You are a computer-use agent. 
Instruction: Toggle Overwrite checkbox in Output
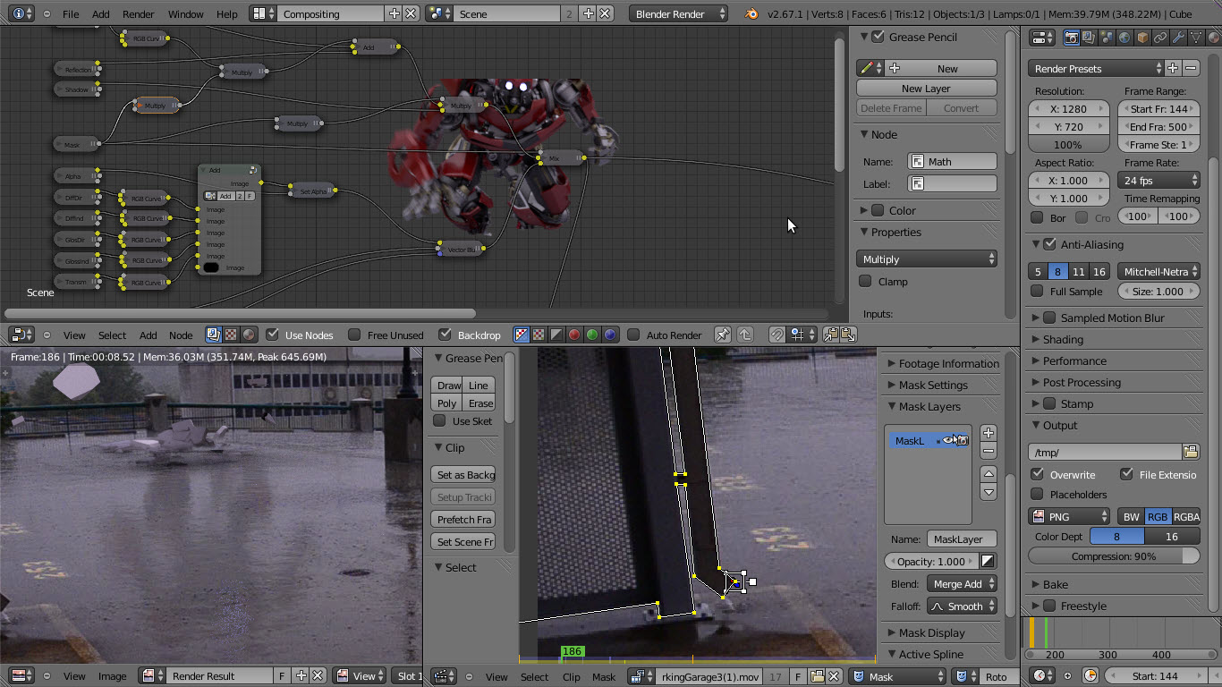(1037, 474)
